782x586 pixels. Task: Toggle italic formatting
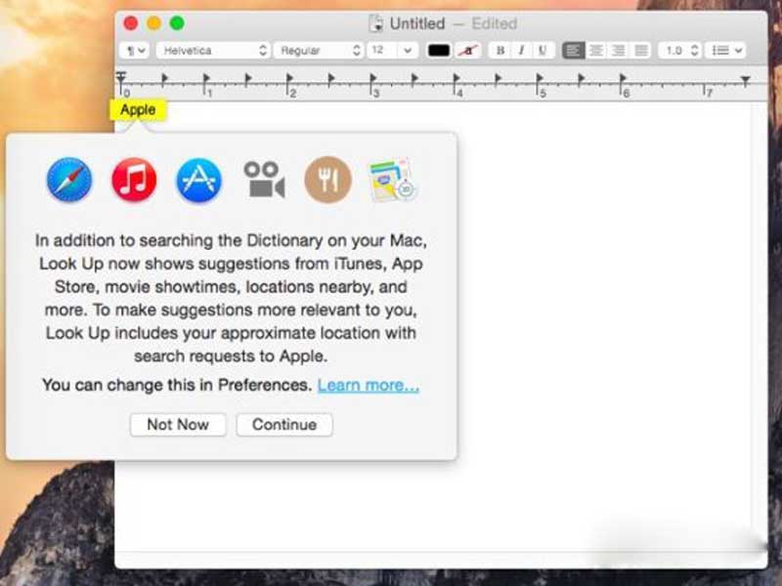tap(522, 51)
